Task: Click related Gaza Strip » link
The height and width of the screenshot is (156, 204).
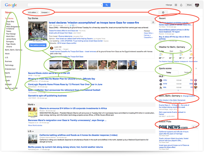Action: pos(148,33)
